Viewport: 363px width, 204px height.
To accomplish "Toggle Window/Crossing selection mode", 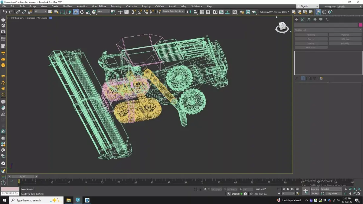I will pos(69,12).
